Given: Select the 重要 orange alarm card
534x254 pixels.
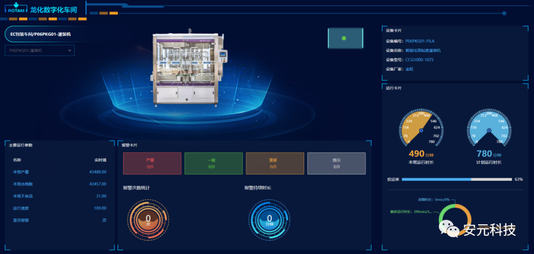Looking at the screenshot, I should coord(274,163).
